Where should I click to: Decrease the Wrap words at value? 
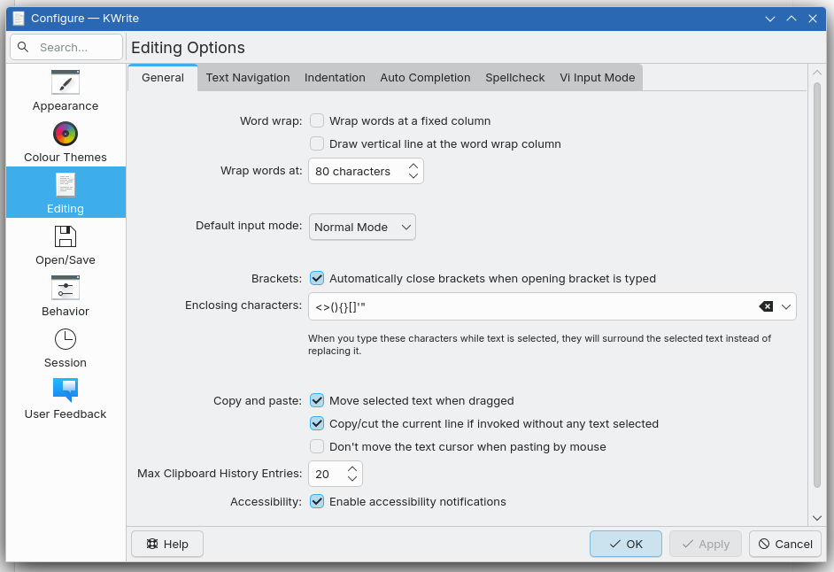[x=413, y=176]
